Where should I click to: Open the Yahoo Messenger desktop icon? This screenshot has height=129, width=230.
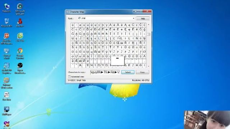(6, 125)
